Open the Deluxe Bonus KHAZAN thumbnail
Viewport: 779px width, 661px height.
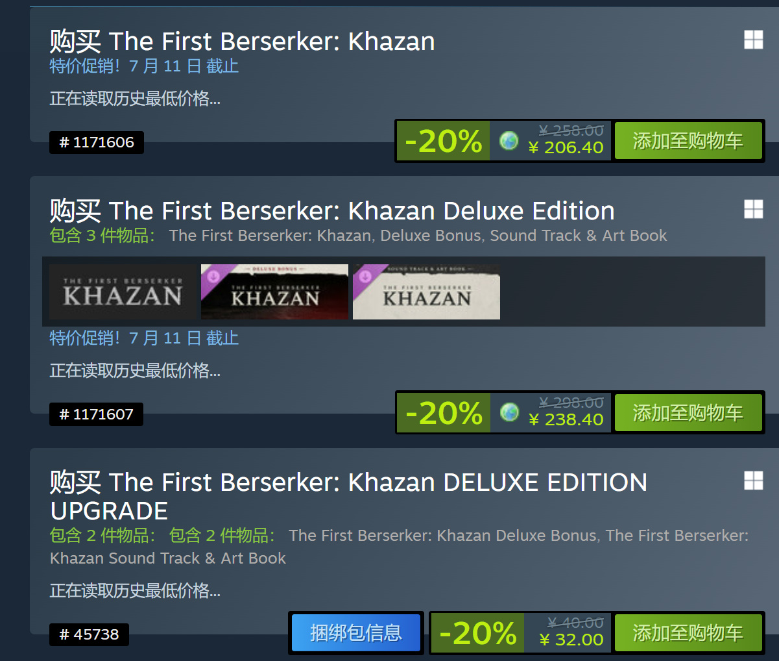coord(274,292)
